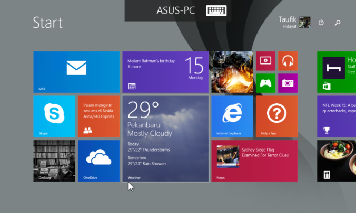This screenshot has width=356, height=213.
Task: Open the Xbox Games controller tile
Action: pos(265,83)
